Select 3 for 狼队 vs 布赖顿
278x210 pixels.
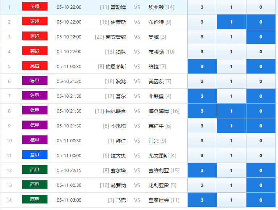click(x=202, y=52)
